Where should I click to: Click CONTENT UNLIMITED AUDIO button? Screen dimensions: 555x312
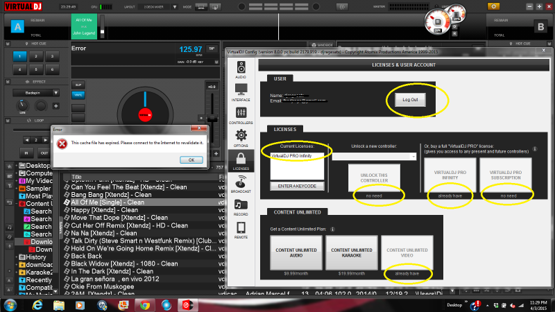tap(296, 252)
